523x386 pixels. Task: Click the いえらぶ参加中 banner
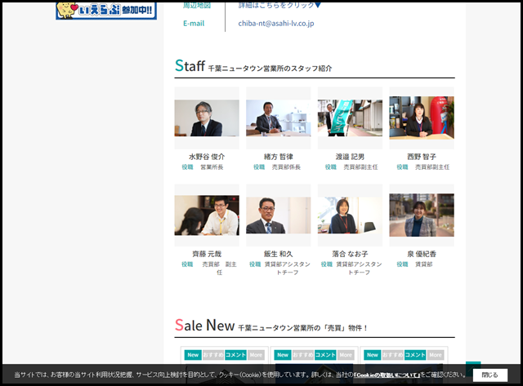tap(106, 11)
